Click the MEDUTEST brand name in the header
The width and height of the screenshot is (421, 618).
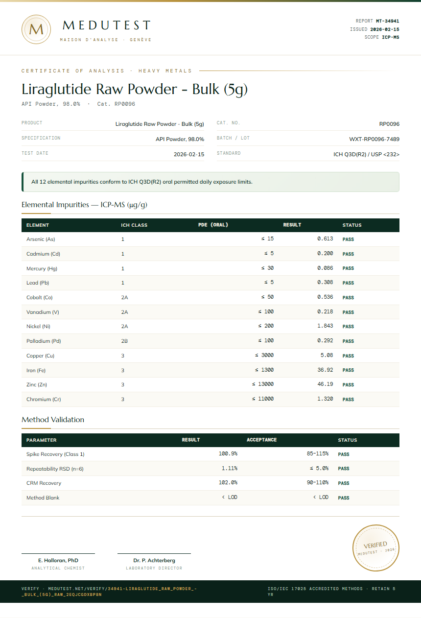pos(106,25)
